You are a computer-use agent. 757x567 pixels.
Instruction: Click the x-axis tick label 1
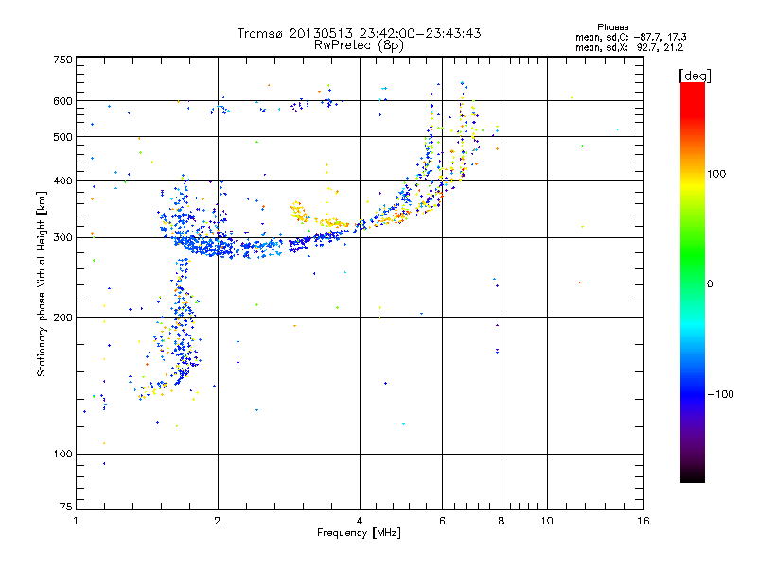point(76,521)
